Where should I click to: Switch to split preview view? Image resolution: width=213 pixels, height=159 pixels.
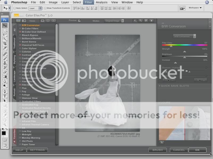(48, 21)
